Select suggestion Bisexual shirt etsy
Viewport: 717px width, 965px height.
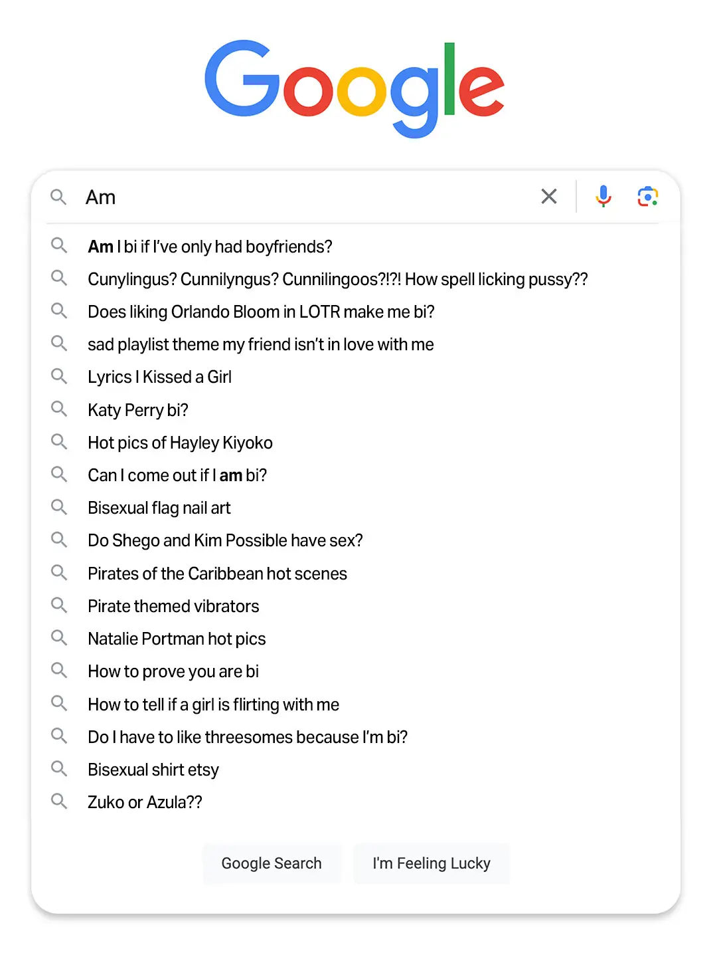pyautogui.click(x=153, y=770)
